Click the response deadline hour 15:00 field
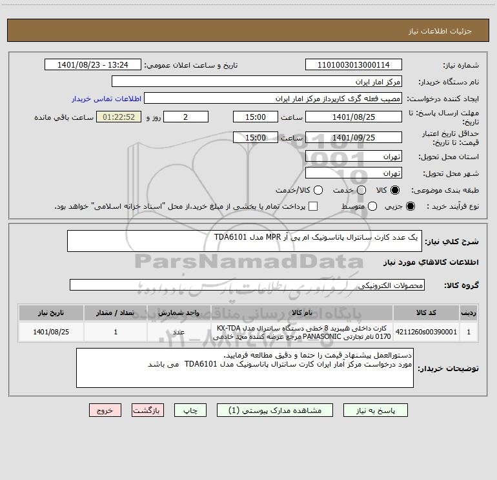 (256, 117)
